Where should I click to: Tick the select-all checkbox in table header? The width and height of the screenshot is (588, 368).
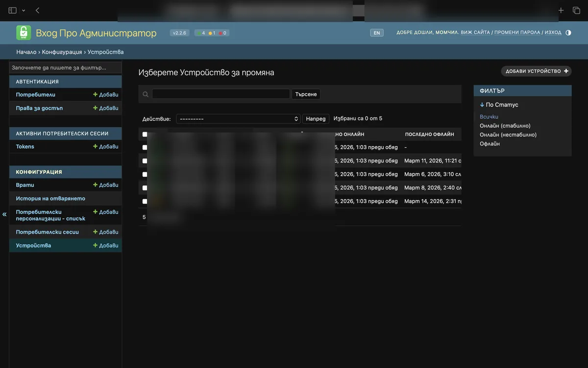click(x=145, y=134)
